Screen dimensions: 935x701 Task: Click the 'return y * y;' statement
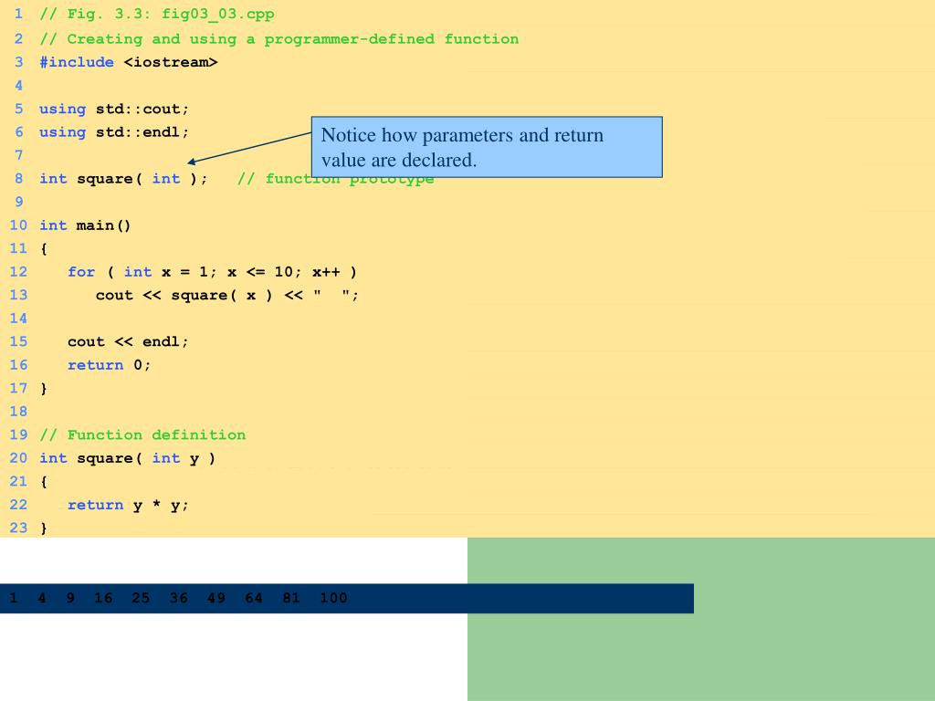[x=128, y=506]
